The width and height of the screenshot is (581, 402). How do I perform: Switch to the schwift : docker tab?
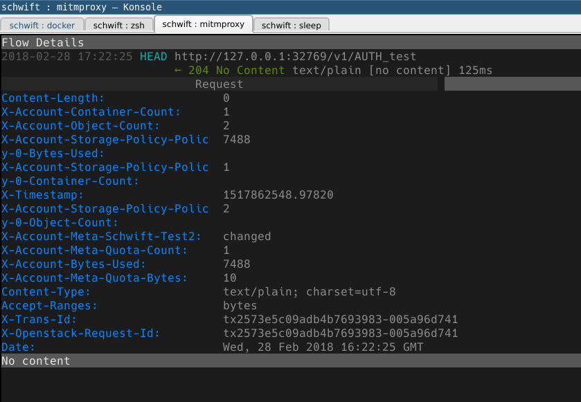coord(42,25)
